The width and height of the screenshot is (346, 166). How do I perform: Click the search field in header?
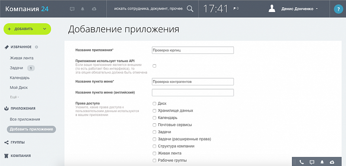tap(148, 9)
